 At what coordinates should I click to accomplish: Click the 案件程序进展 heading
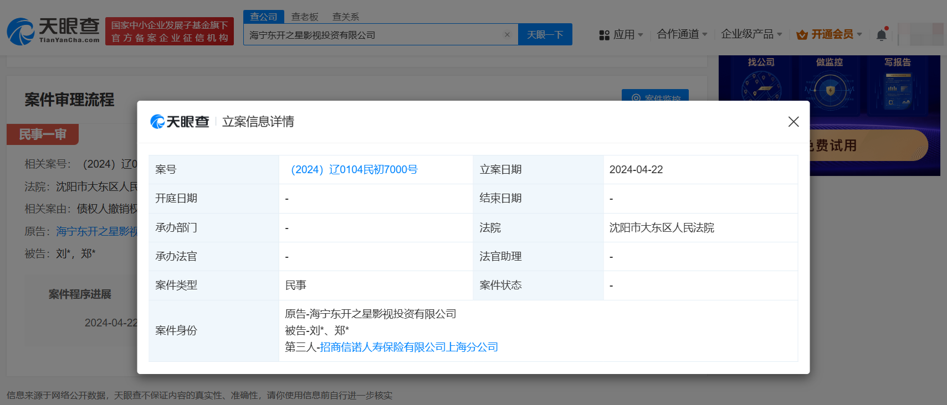click(x=80, y=294)
